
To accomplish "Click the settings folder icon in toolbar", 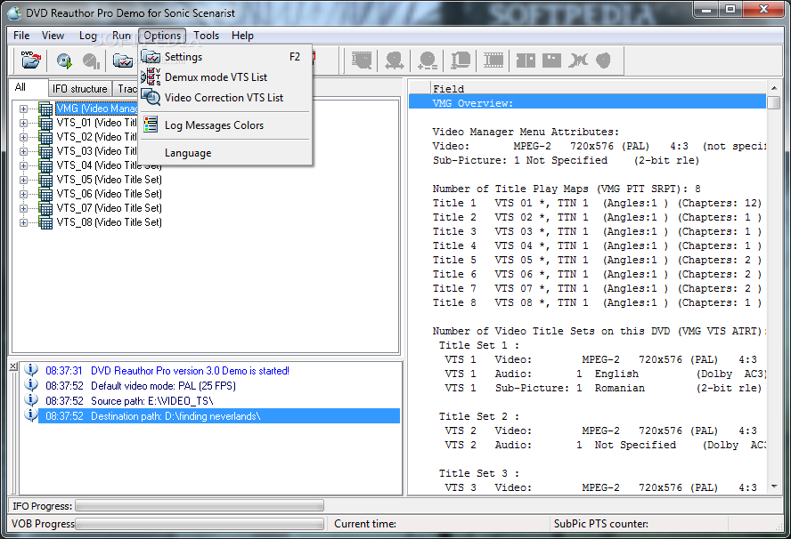I will (x=123, y=60).
